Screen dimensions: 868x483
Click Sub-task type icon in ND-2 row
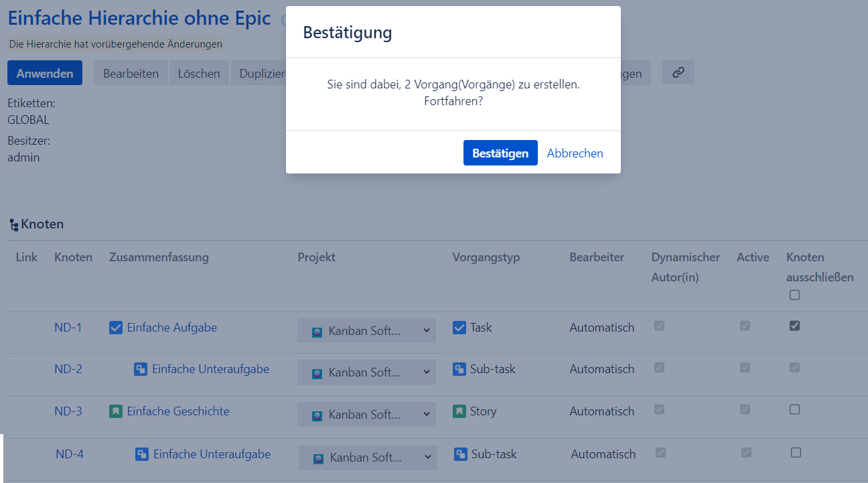point(459,369)
